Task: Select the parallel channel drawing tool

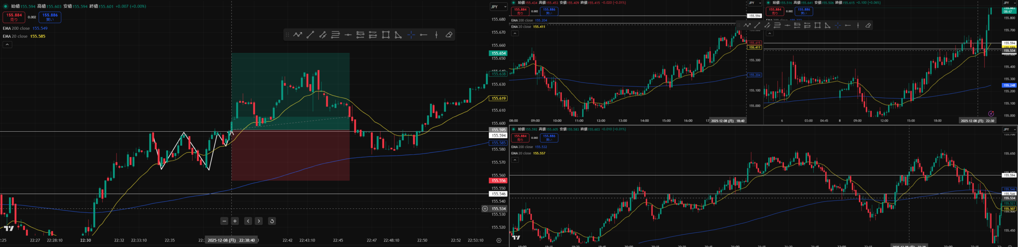Action: [x=323, y=35]
